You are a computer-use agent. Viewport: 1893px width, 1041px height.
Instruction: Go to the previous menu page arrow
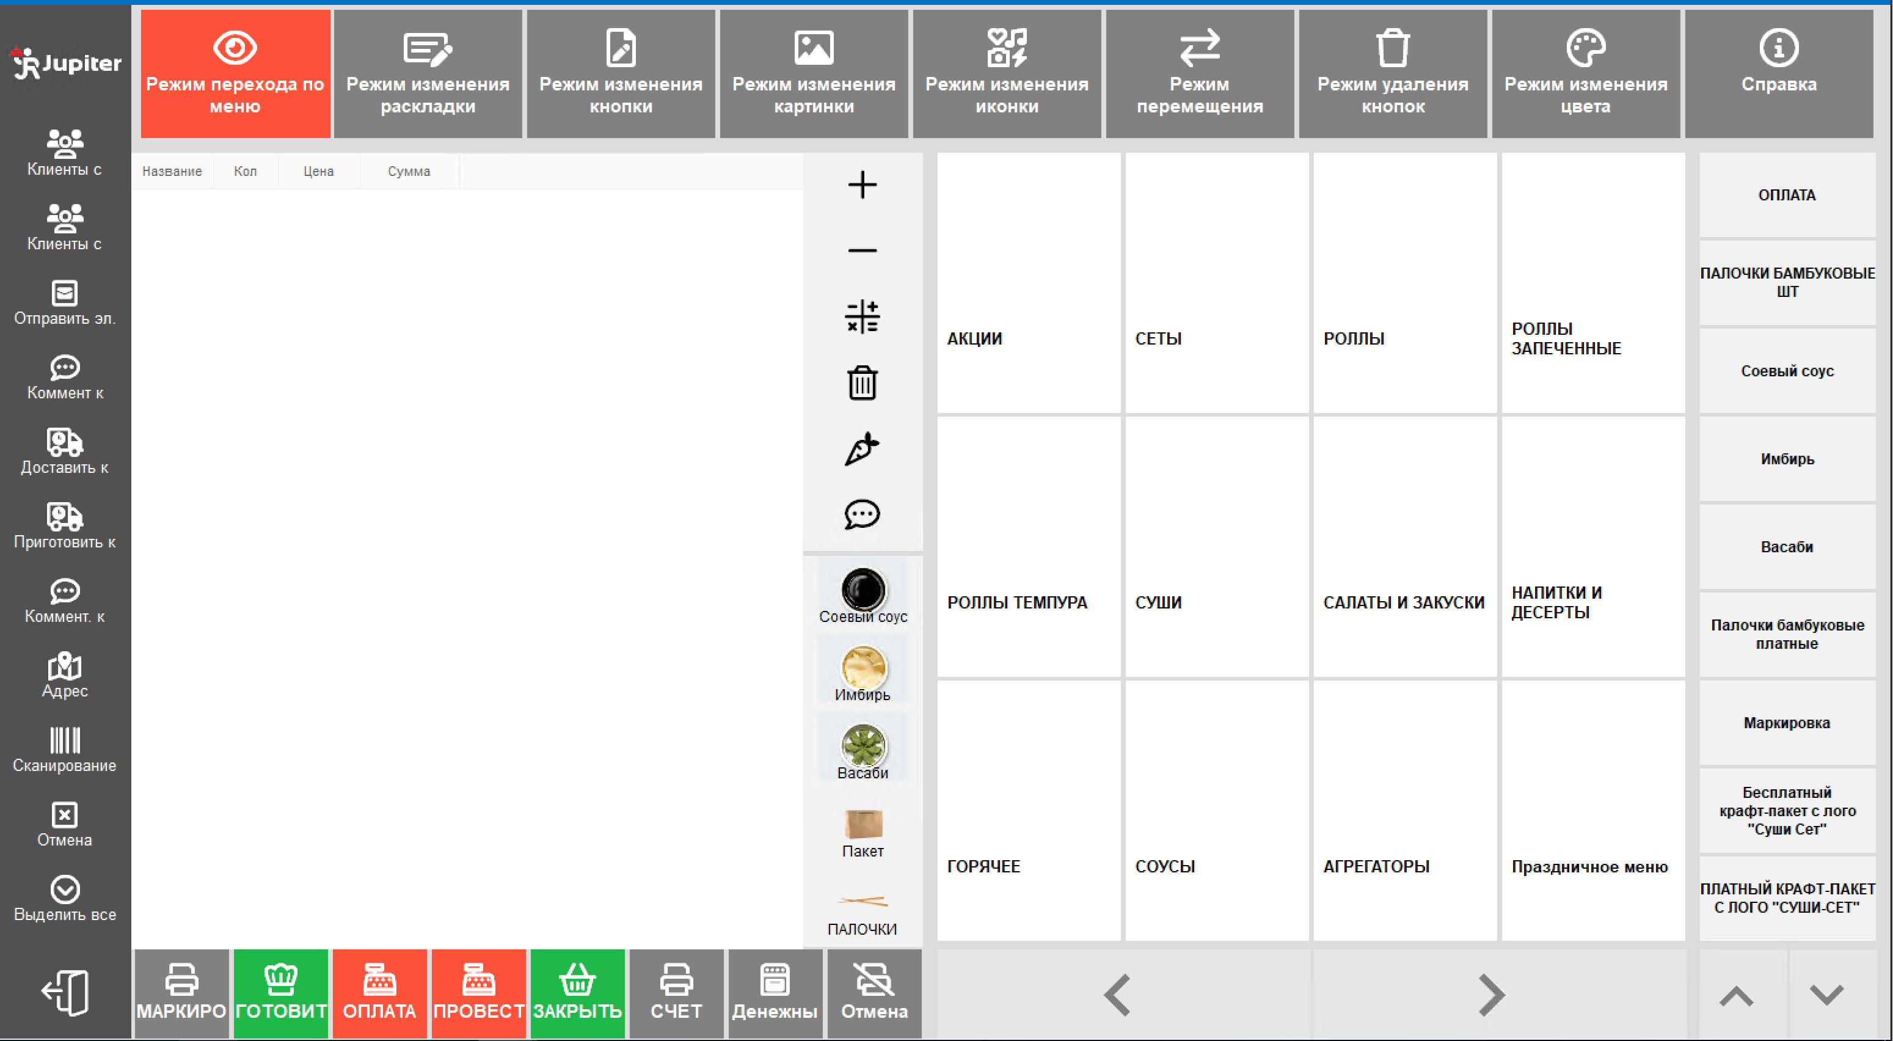pyautogui.click(x=1118, y=995)
